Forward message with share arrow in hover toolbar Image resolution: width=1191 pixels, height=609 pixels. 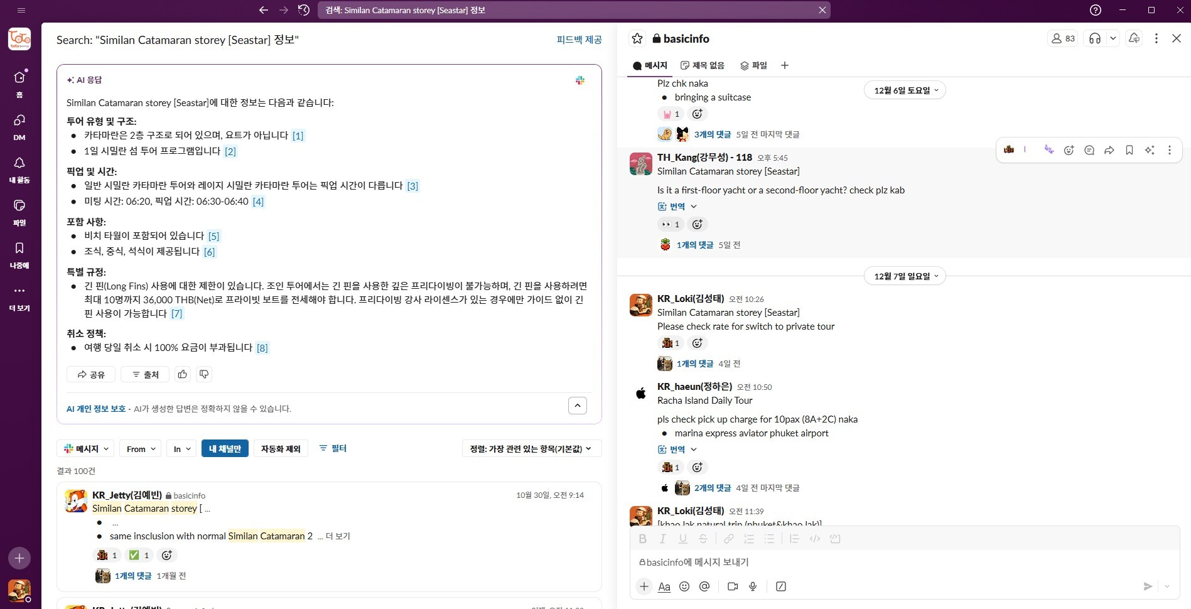[x=1109, y=150]
